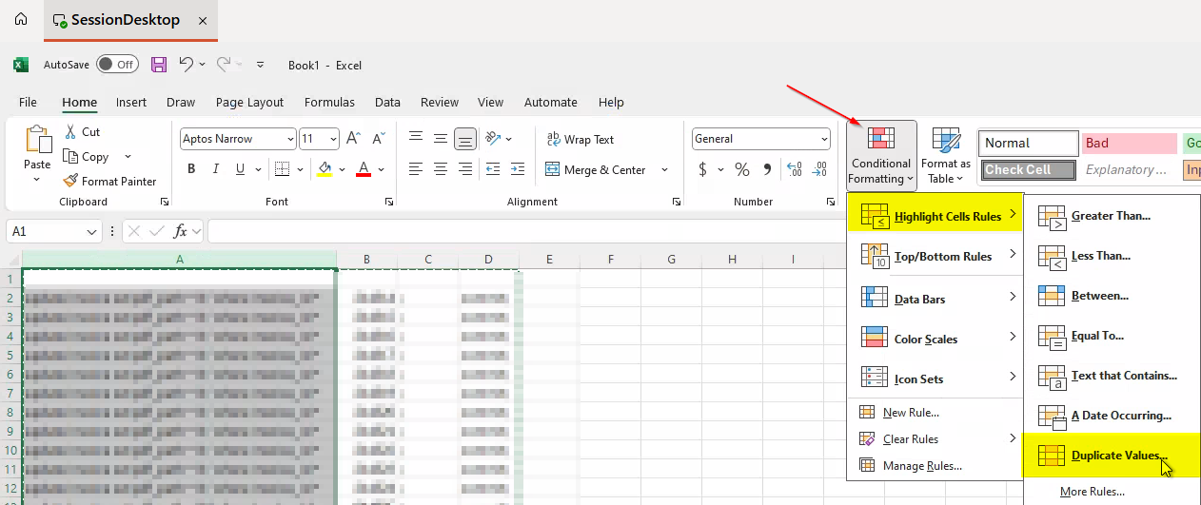
Task: Switch to the Formulas tab
Action: [x=329, y=102]
